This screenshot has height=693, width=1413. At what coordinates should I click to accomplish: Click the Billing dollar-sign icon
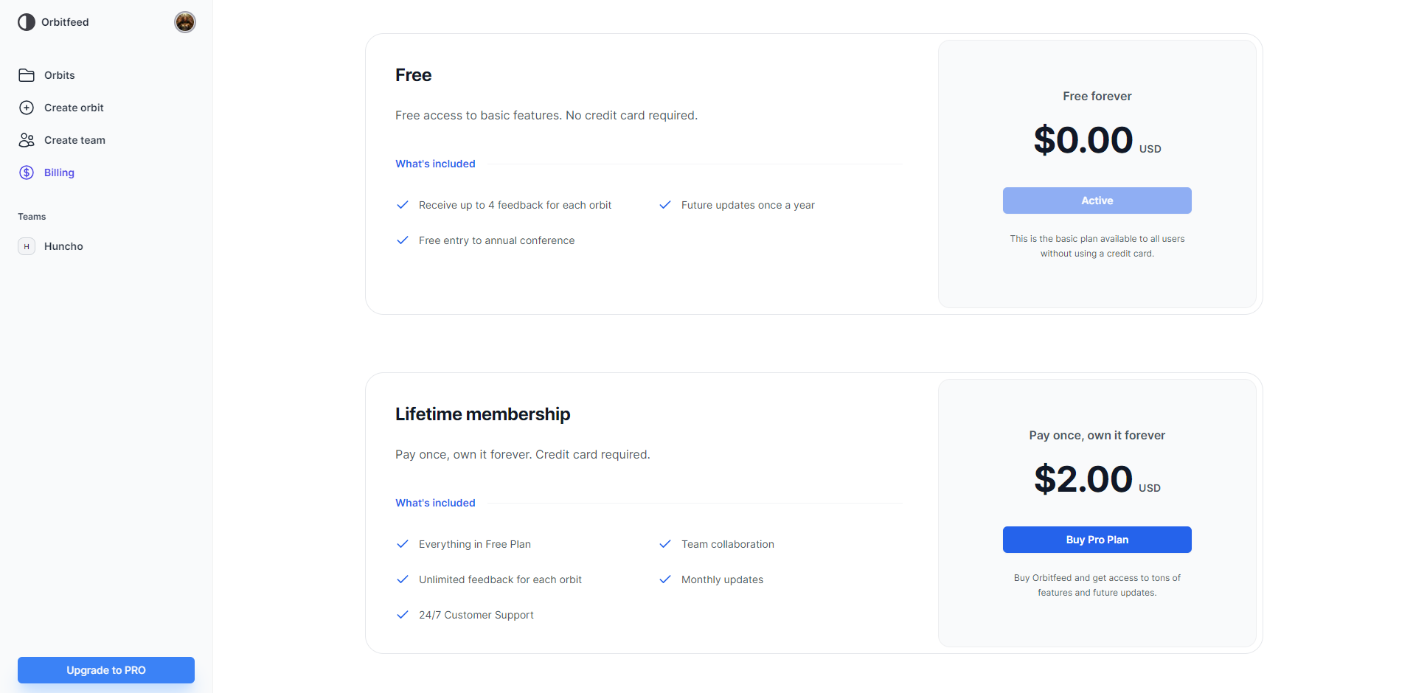coord(27,173)
